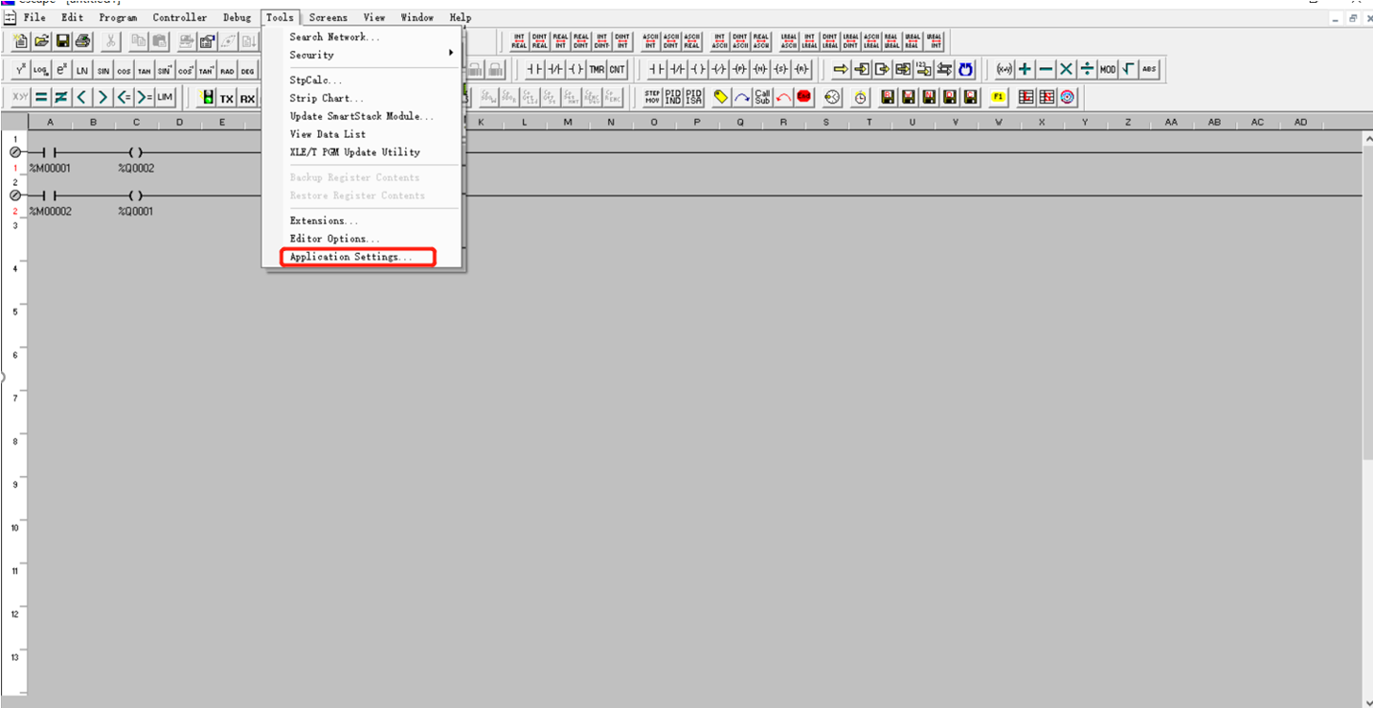
Task: Open the Controller menu
Action: [179, 17]
